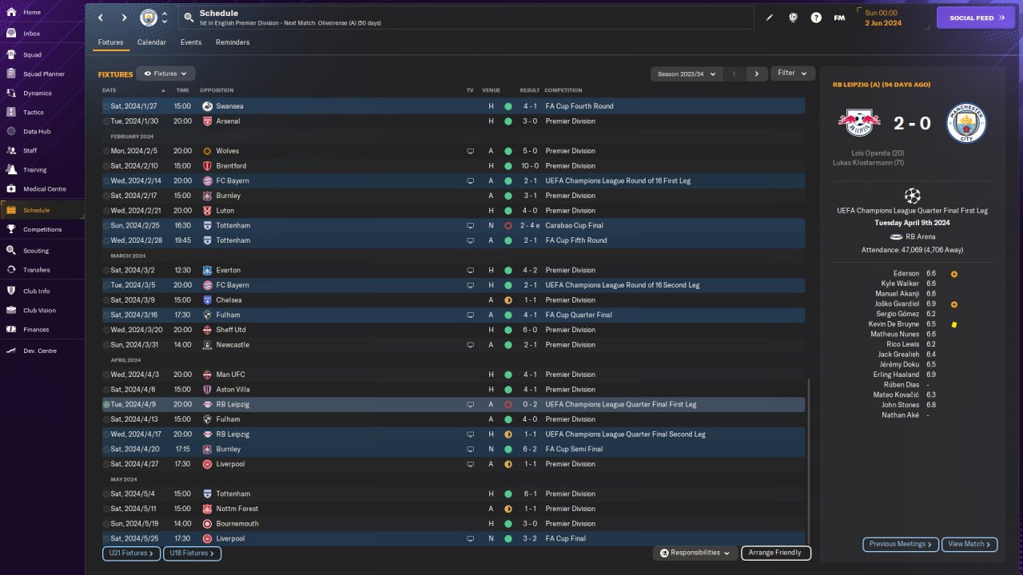1023x575 pixels.
Task: Click the RB Leipzig crest in the match panel
Action: coord(859,123)
